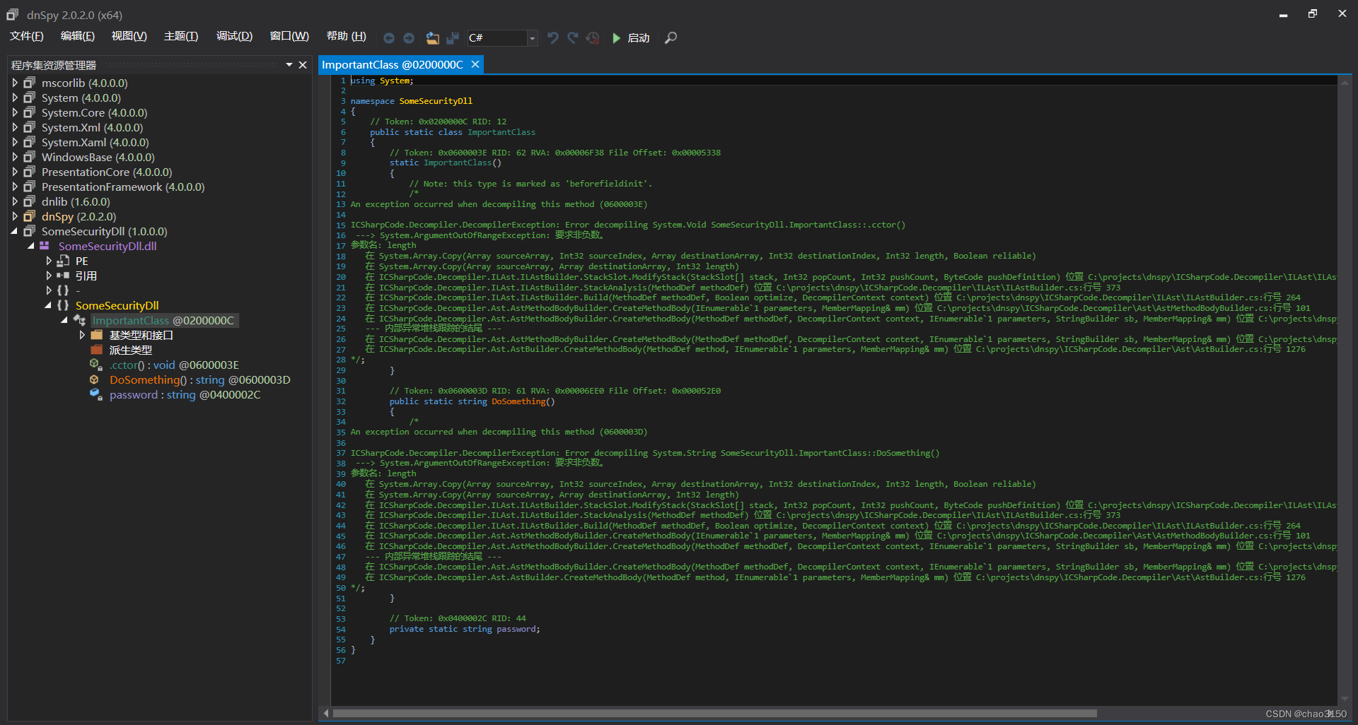
Task: Click the Undo icon
Action: pos(553,38)
